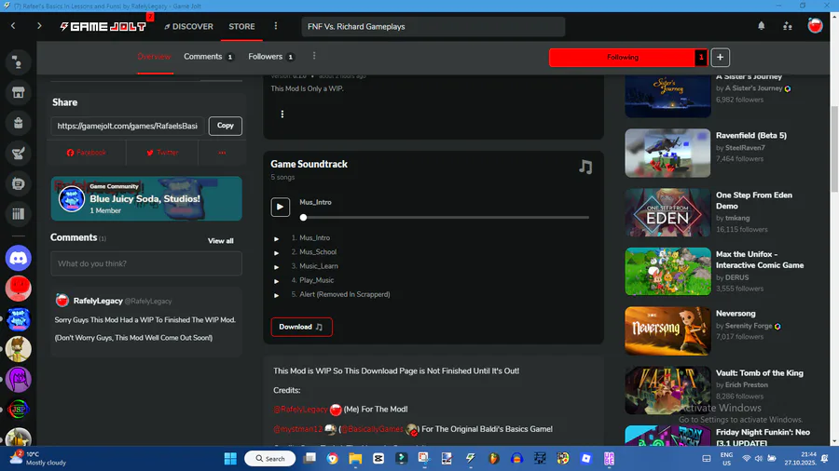Image resolution: width=839 pixels, height=471 pixels.
Task: Click the plus button beside Following
Action: click(x=721, y=57)
